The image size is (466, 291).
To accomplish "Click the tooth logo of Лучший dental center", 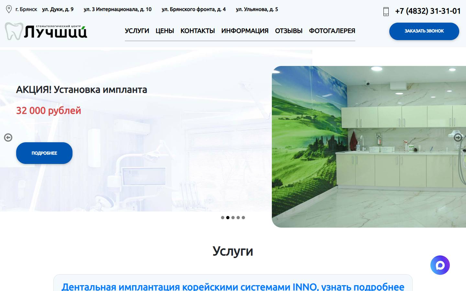I will (x=46, y=31).
